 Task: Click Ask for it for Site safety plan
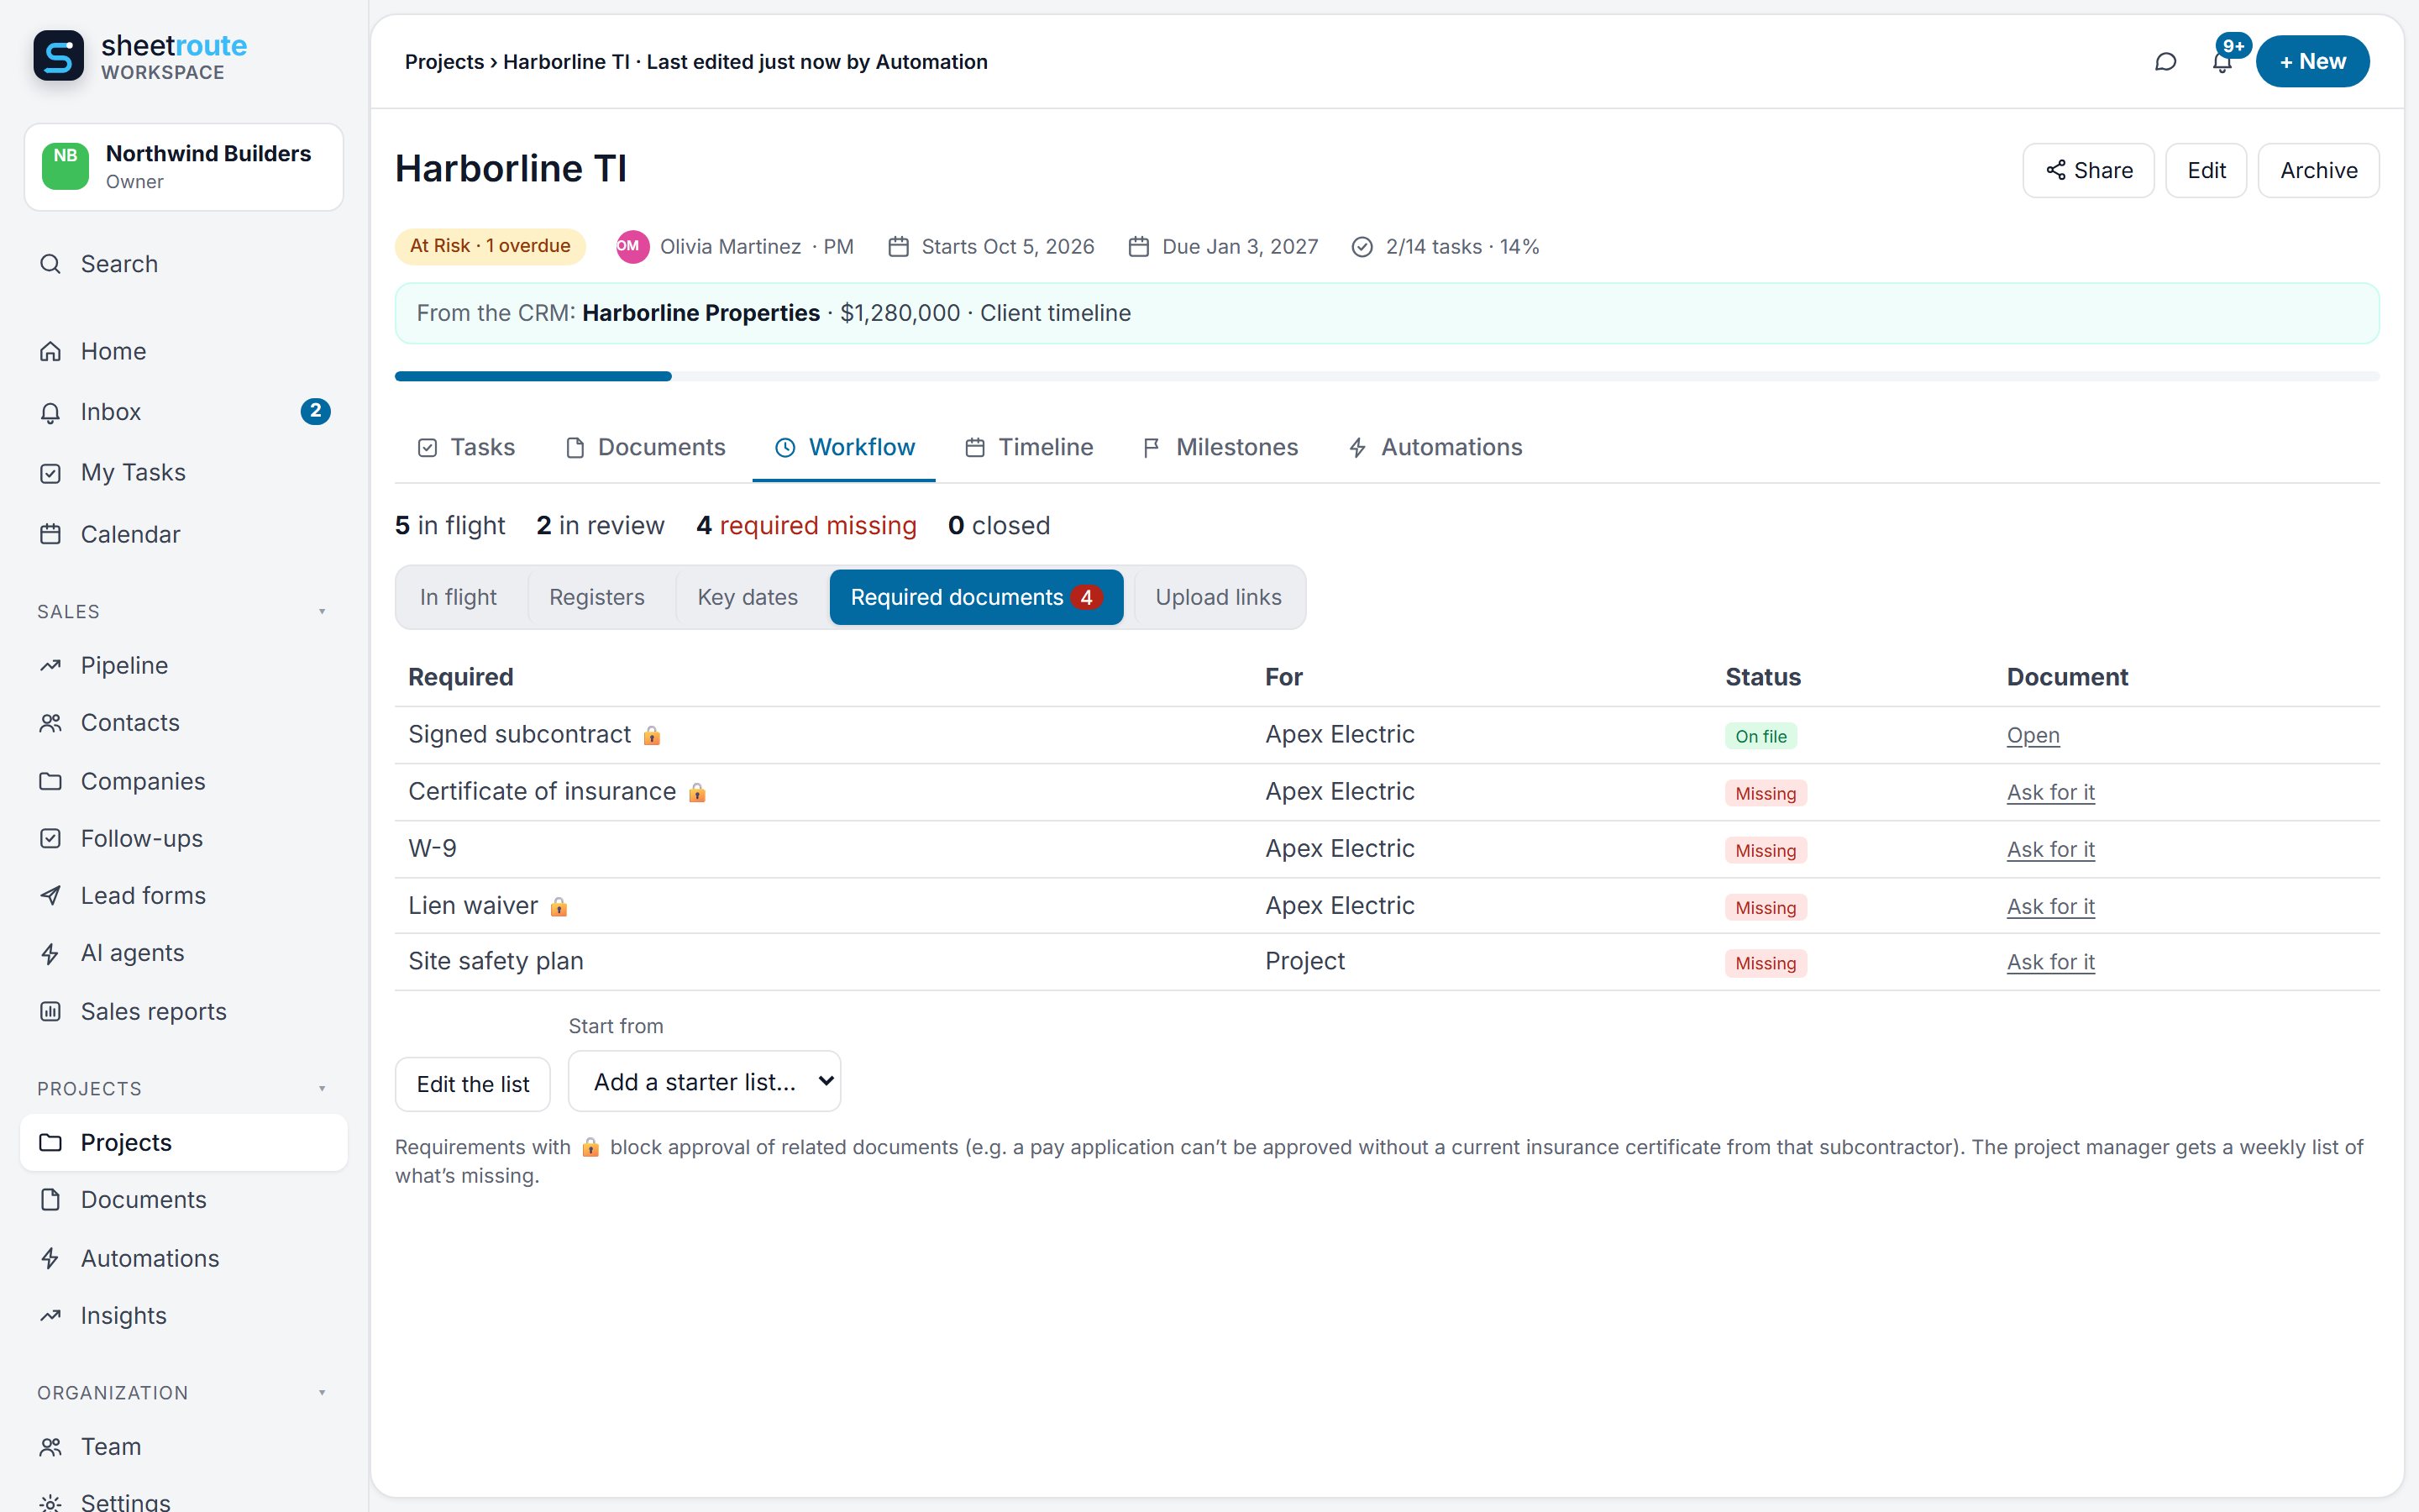point(2050,962)
